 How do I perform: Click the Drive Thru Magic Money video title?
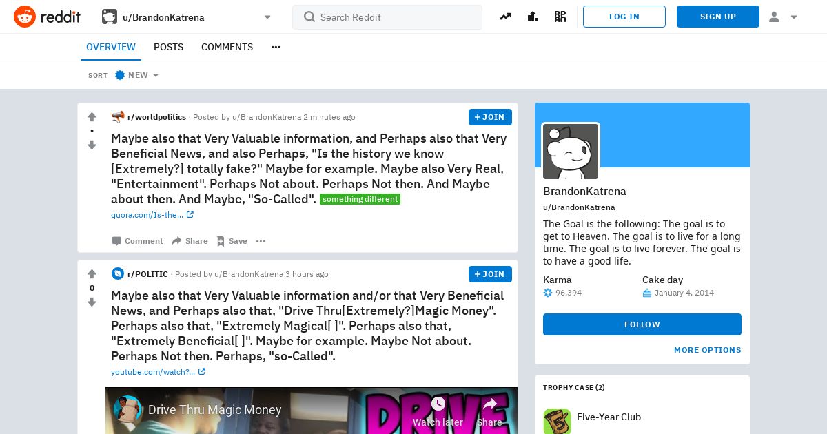click(x=214, y=410)
